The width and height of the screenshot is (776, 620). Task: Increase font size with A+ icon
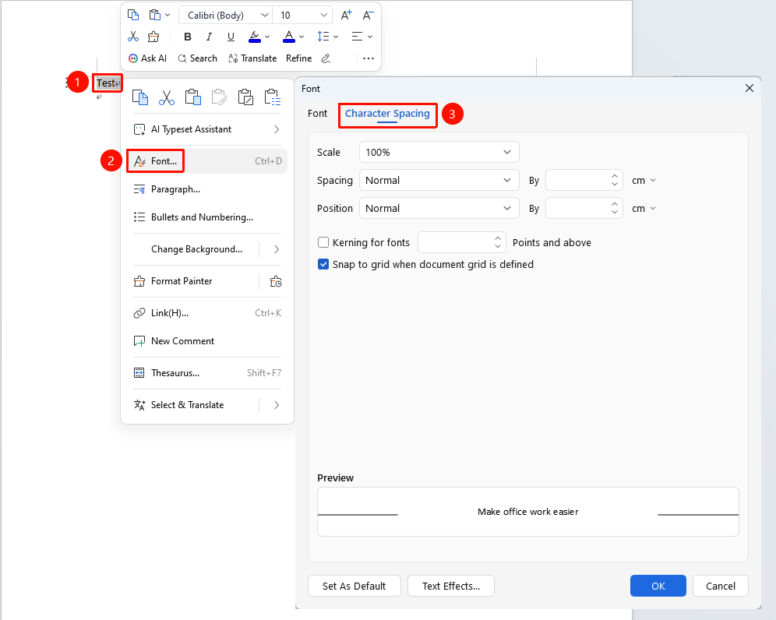coord(347,16)
